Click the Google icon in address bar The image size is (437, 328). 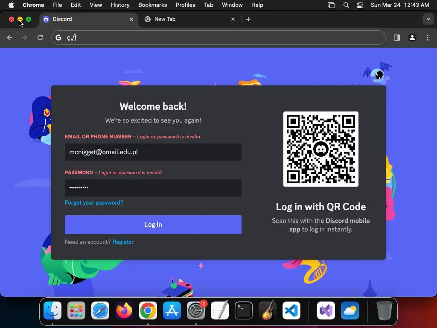pos(58,38)
